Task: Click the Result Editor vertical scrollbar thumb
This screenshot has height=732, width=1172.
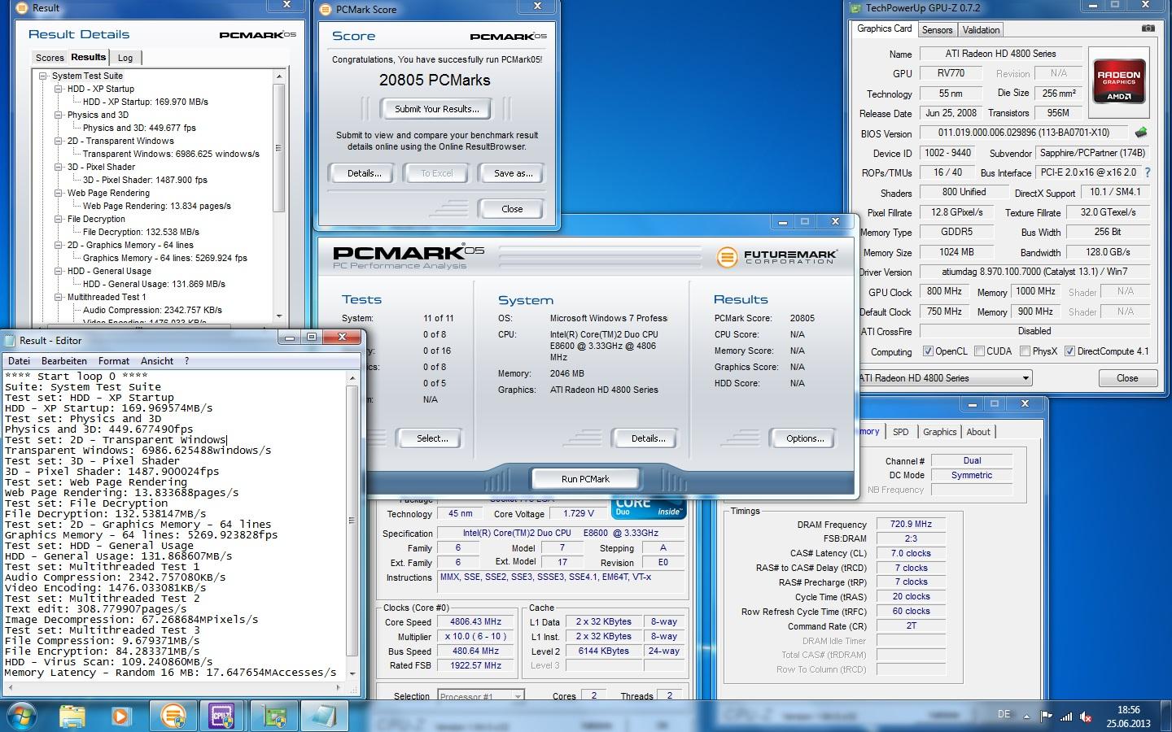Action: pos(352,521)
